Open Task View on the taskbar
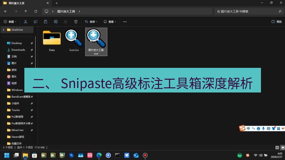The image size is (285, 160). (16, 155)
